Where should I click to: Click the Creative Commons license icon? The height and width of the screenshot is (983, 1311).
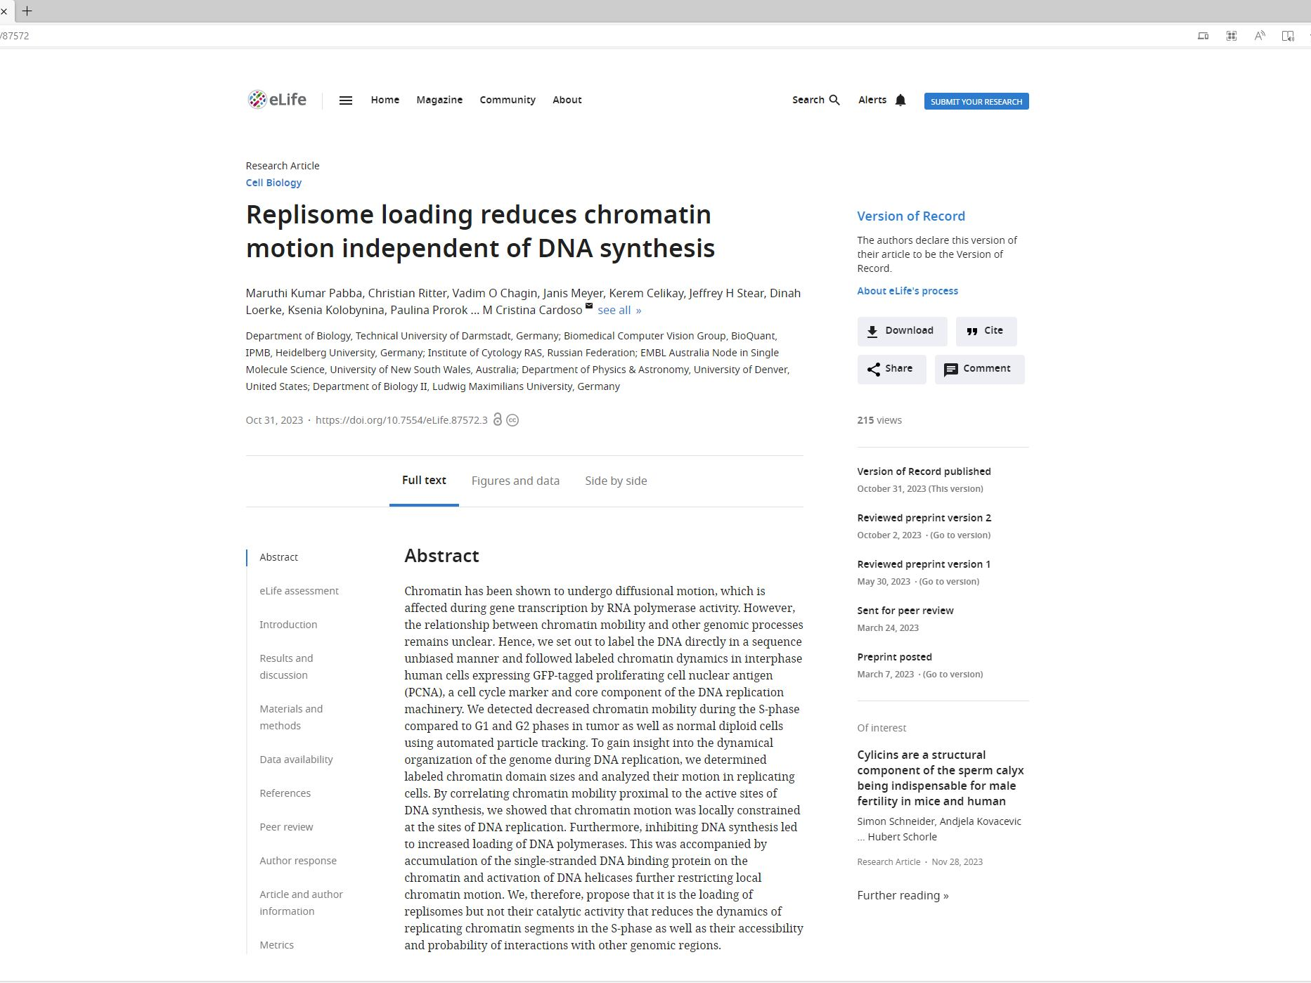[x=512, y=420]
